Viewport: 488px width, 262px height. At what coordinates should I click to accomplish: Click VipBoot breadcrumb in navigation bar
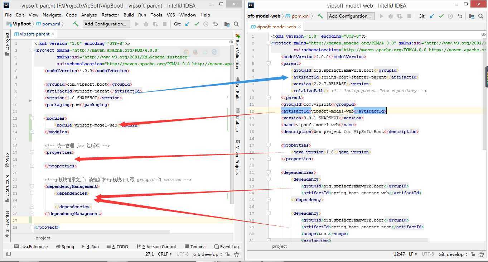[19, 24]
